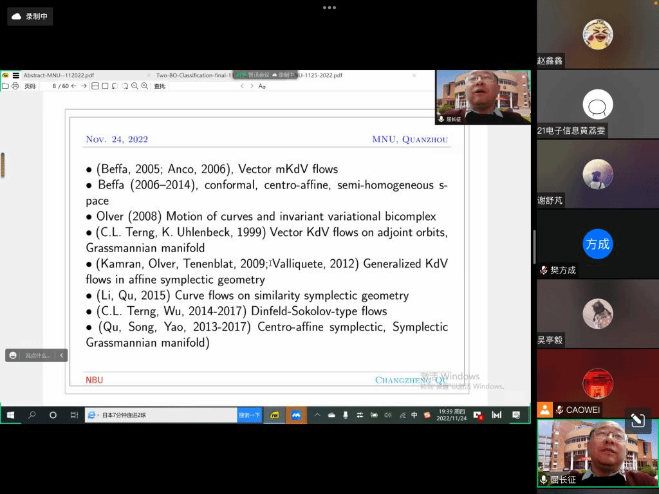The width and height of the screenshot is (659, 494).
Task: Open file with the folder icon in PDF toolbar
Action: click(5, 86)
